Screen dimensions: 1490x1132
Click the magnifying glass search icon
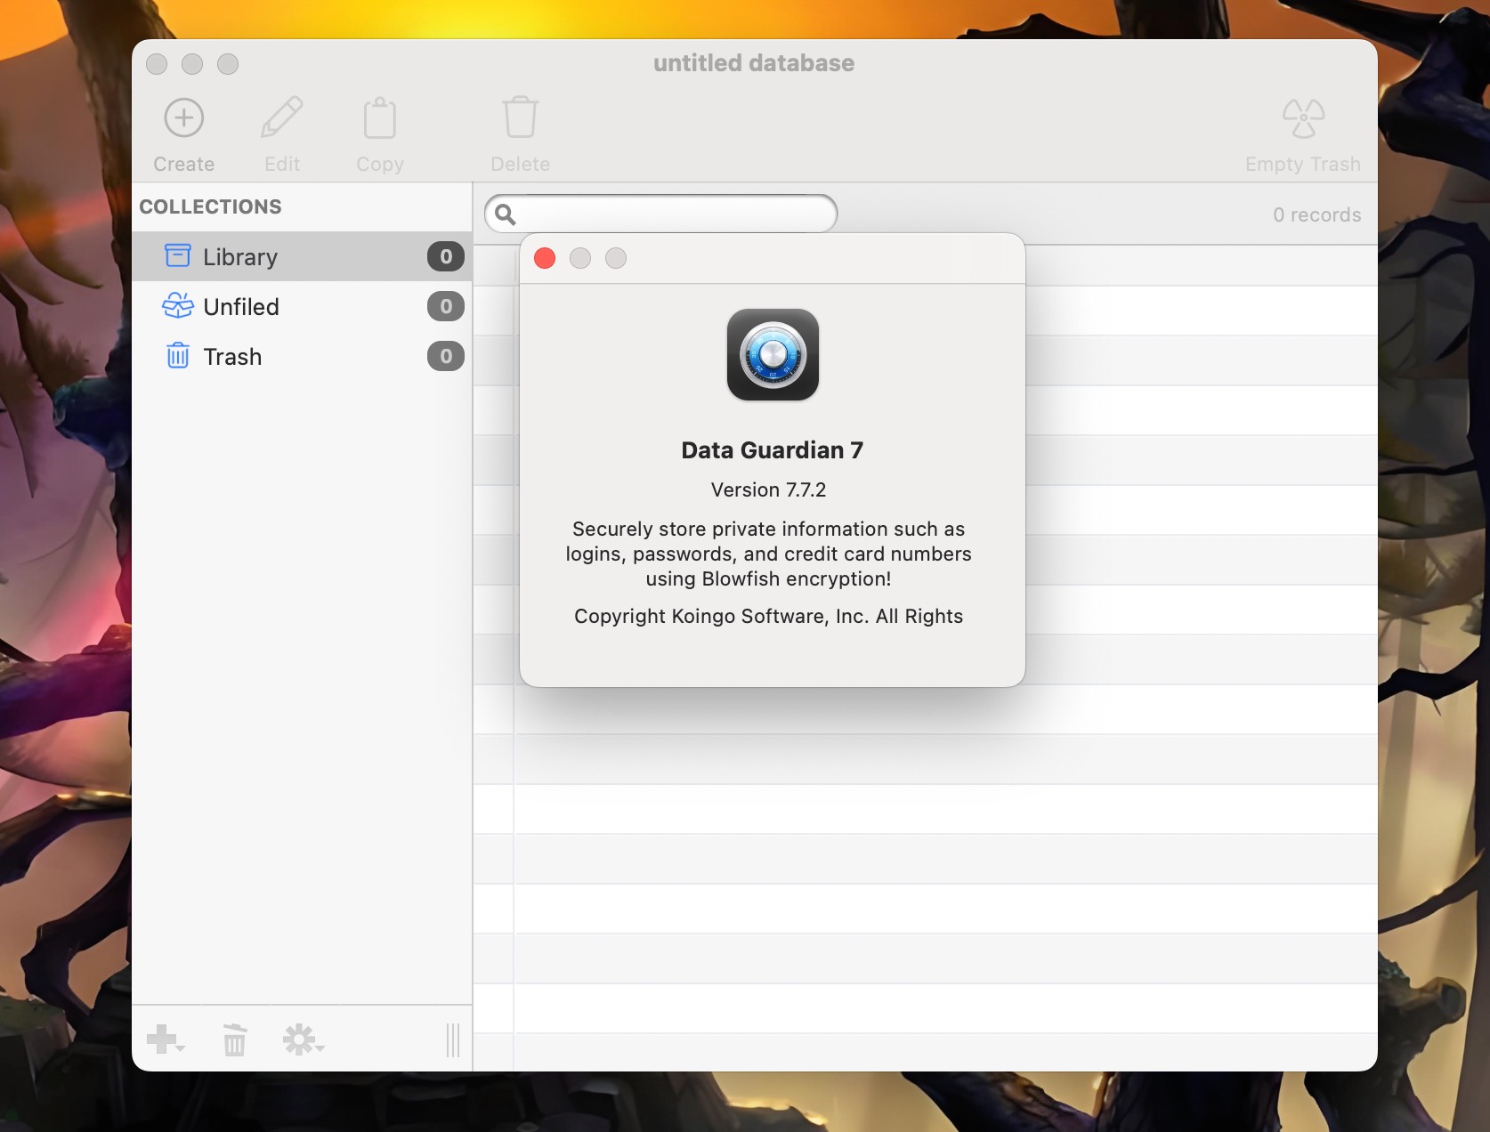point(506,214)
